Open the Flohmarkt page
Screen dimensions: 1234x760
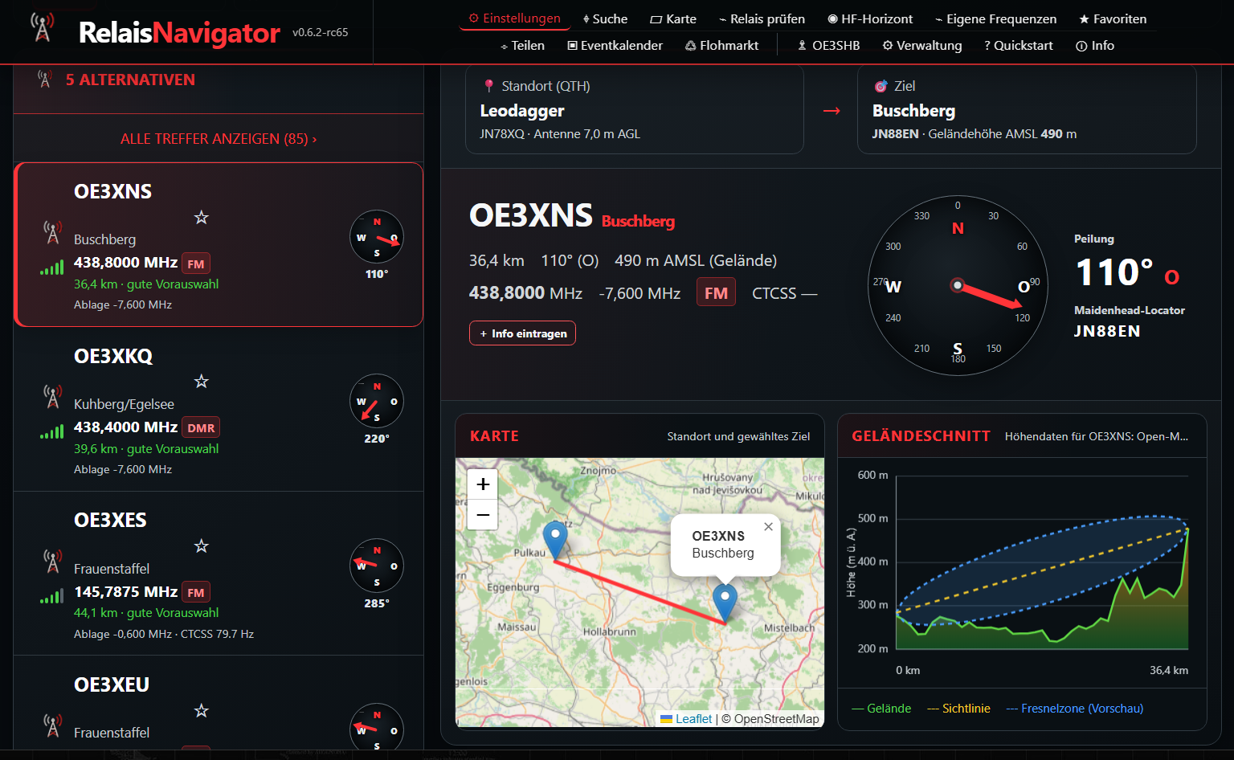pos(721,45)
